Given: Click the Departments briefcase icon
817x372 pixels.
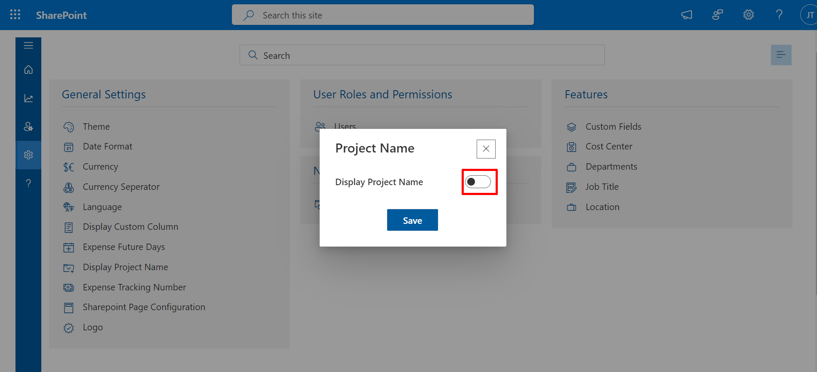Looking at the screenshot, I should pos(571,167).
